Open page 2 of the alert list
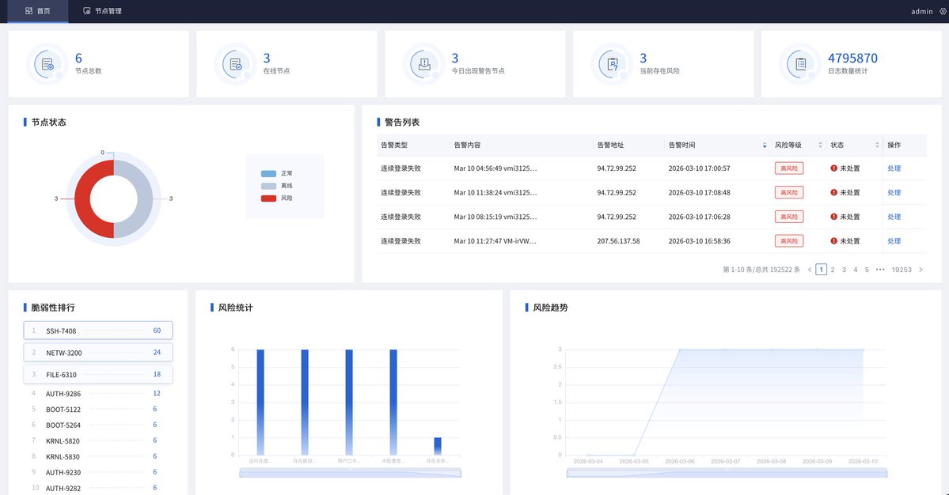Image resolution: width=949 pixels, height=495 pixels. click(x=833, y=269)
